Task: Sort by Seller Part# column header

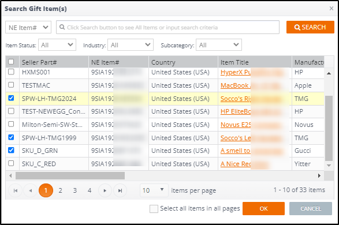Action: [54, 62]
